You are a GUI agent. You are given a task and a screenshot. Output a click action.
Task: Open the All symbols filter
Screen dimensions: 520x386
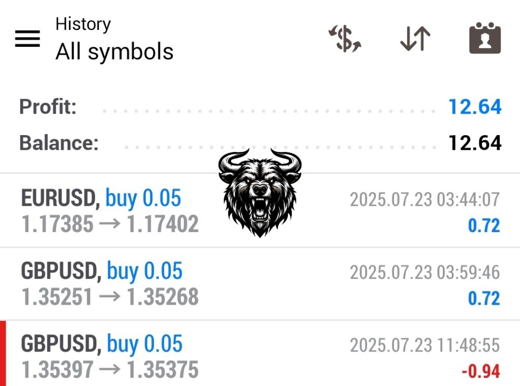coord(114,52)
